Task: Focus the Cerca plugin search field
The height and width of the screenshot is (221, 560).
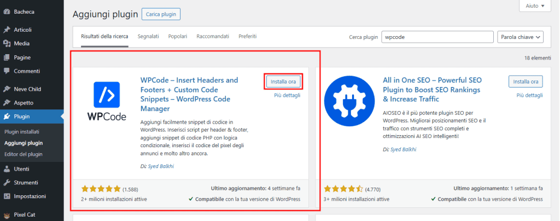Action: point(438,37)
